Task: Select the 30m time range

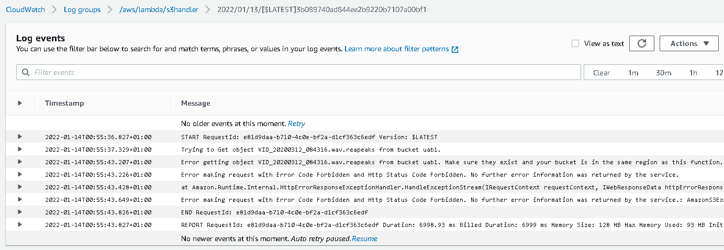Action: click(x=663, y=73)
